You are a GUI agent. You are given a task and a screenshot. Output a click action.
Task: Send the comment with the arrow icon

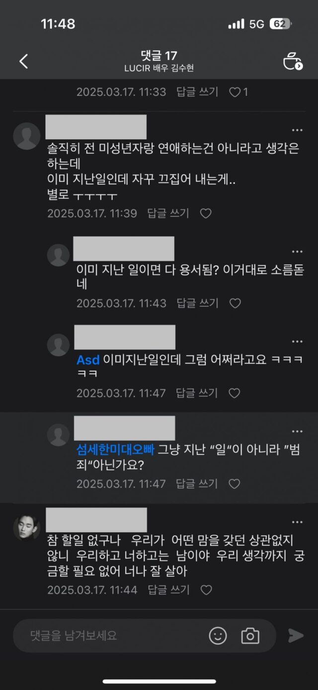296,635
